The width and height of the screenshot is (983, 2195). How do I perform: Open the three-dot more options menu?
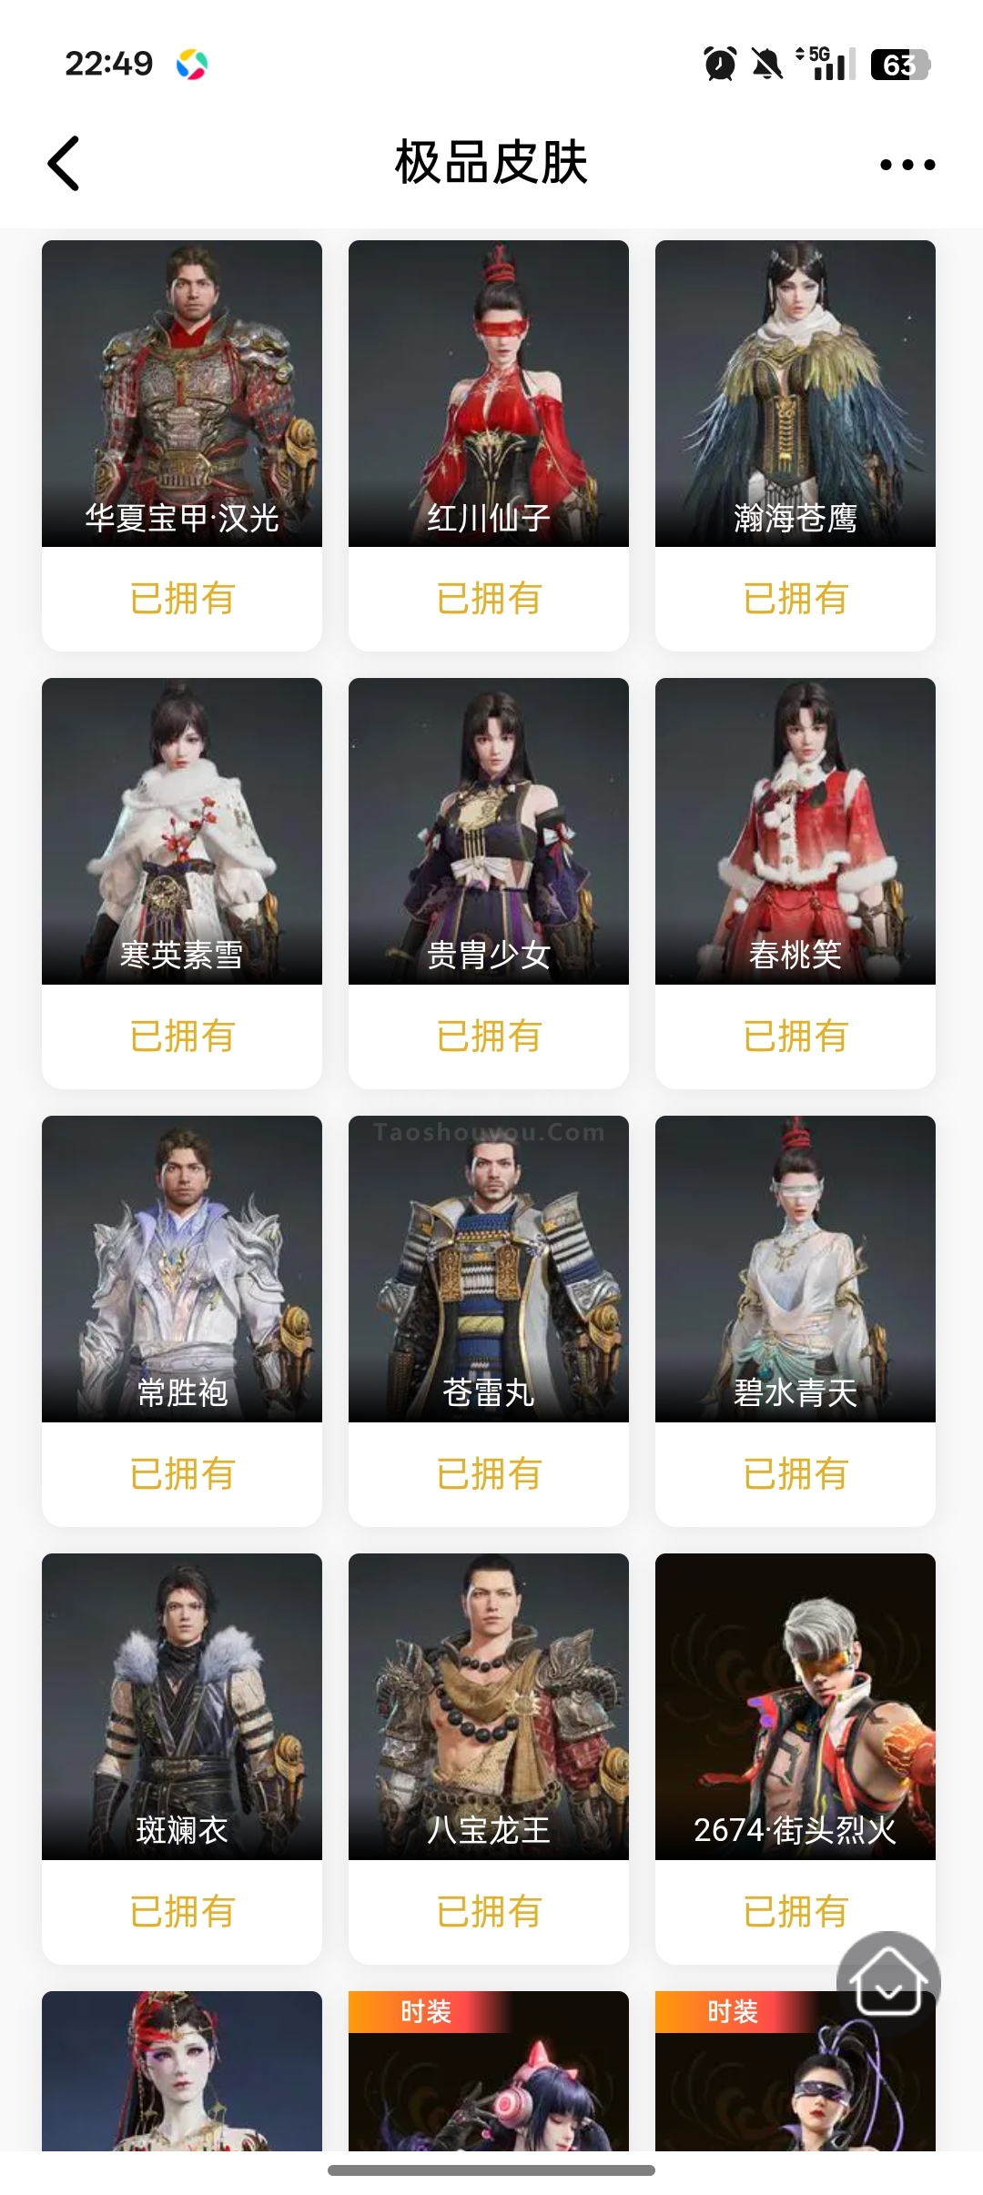(x=907, y=165)
